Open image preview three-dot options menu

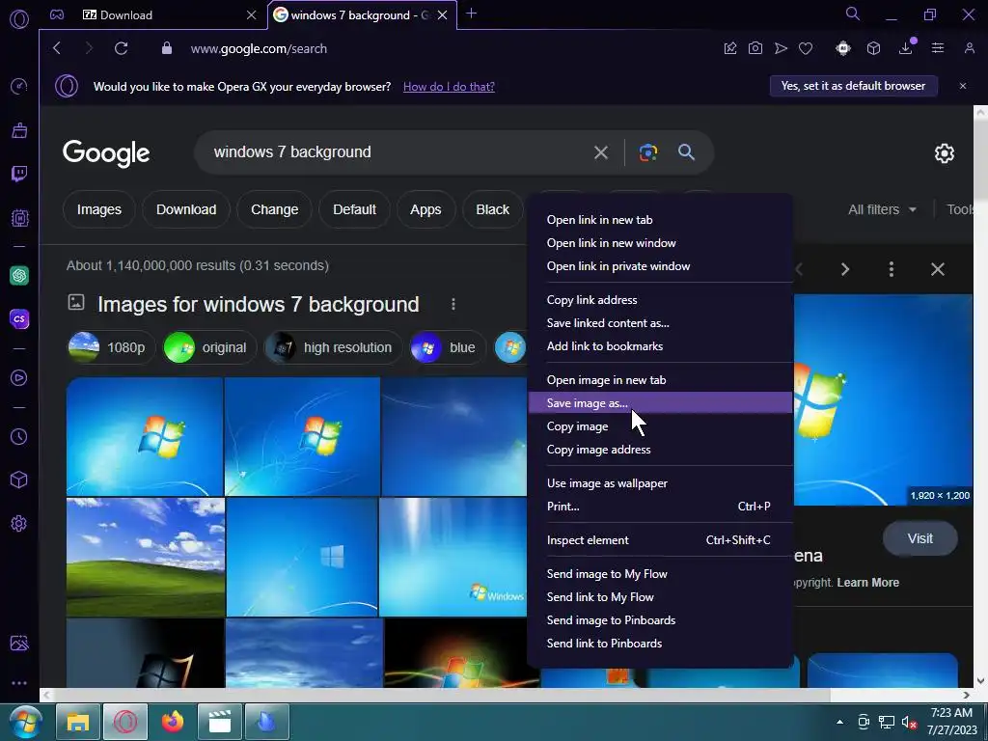tap(891, 269)
